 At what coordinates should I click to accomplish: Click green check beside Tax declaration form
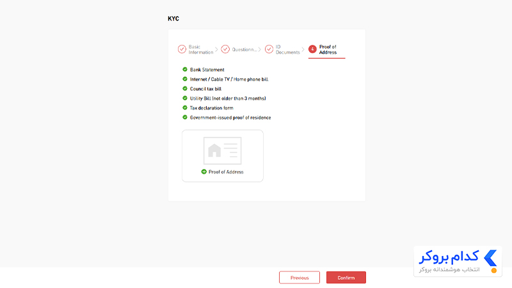coord(185,108)
